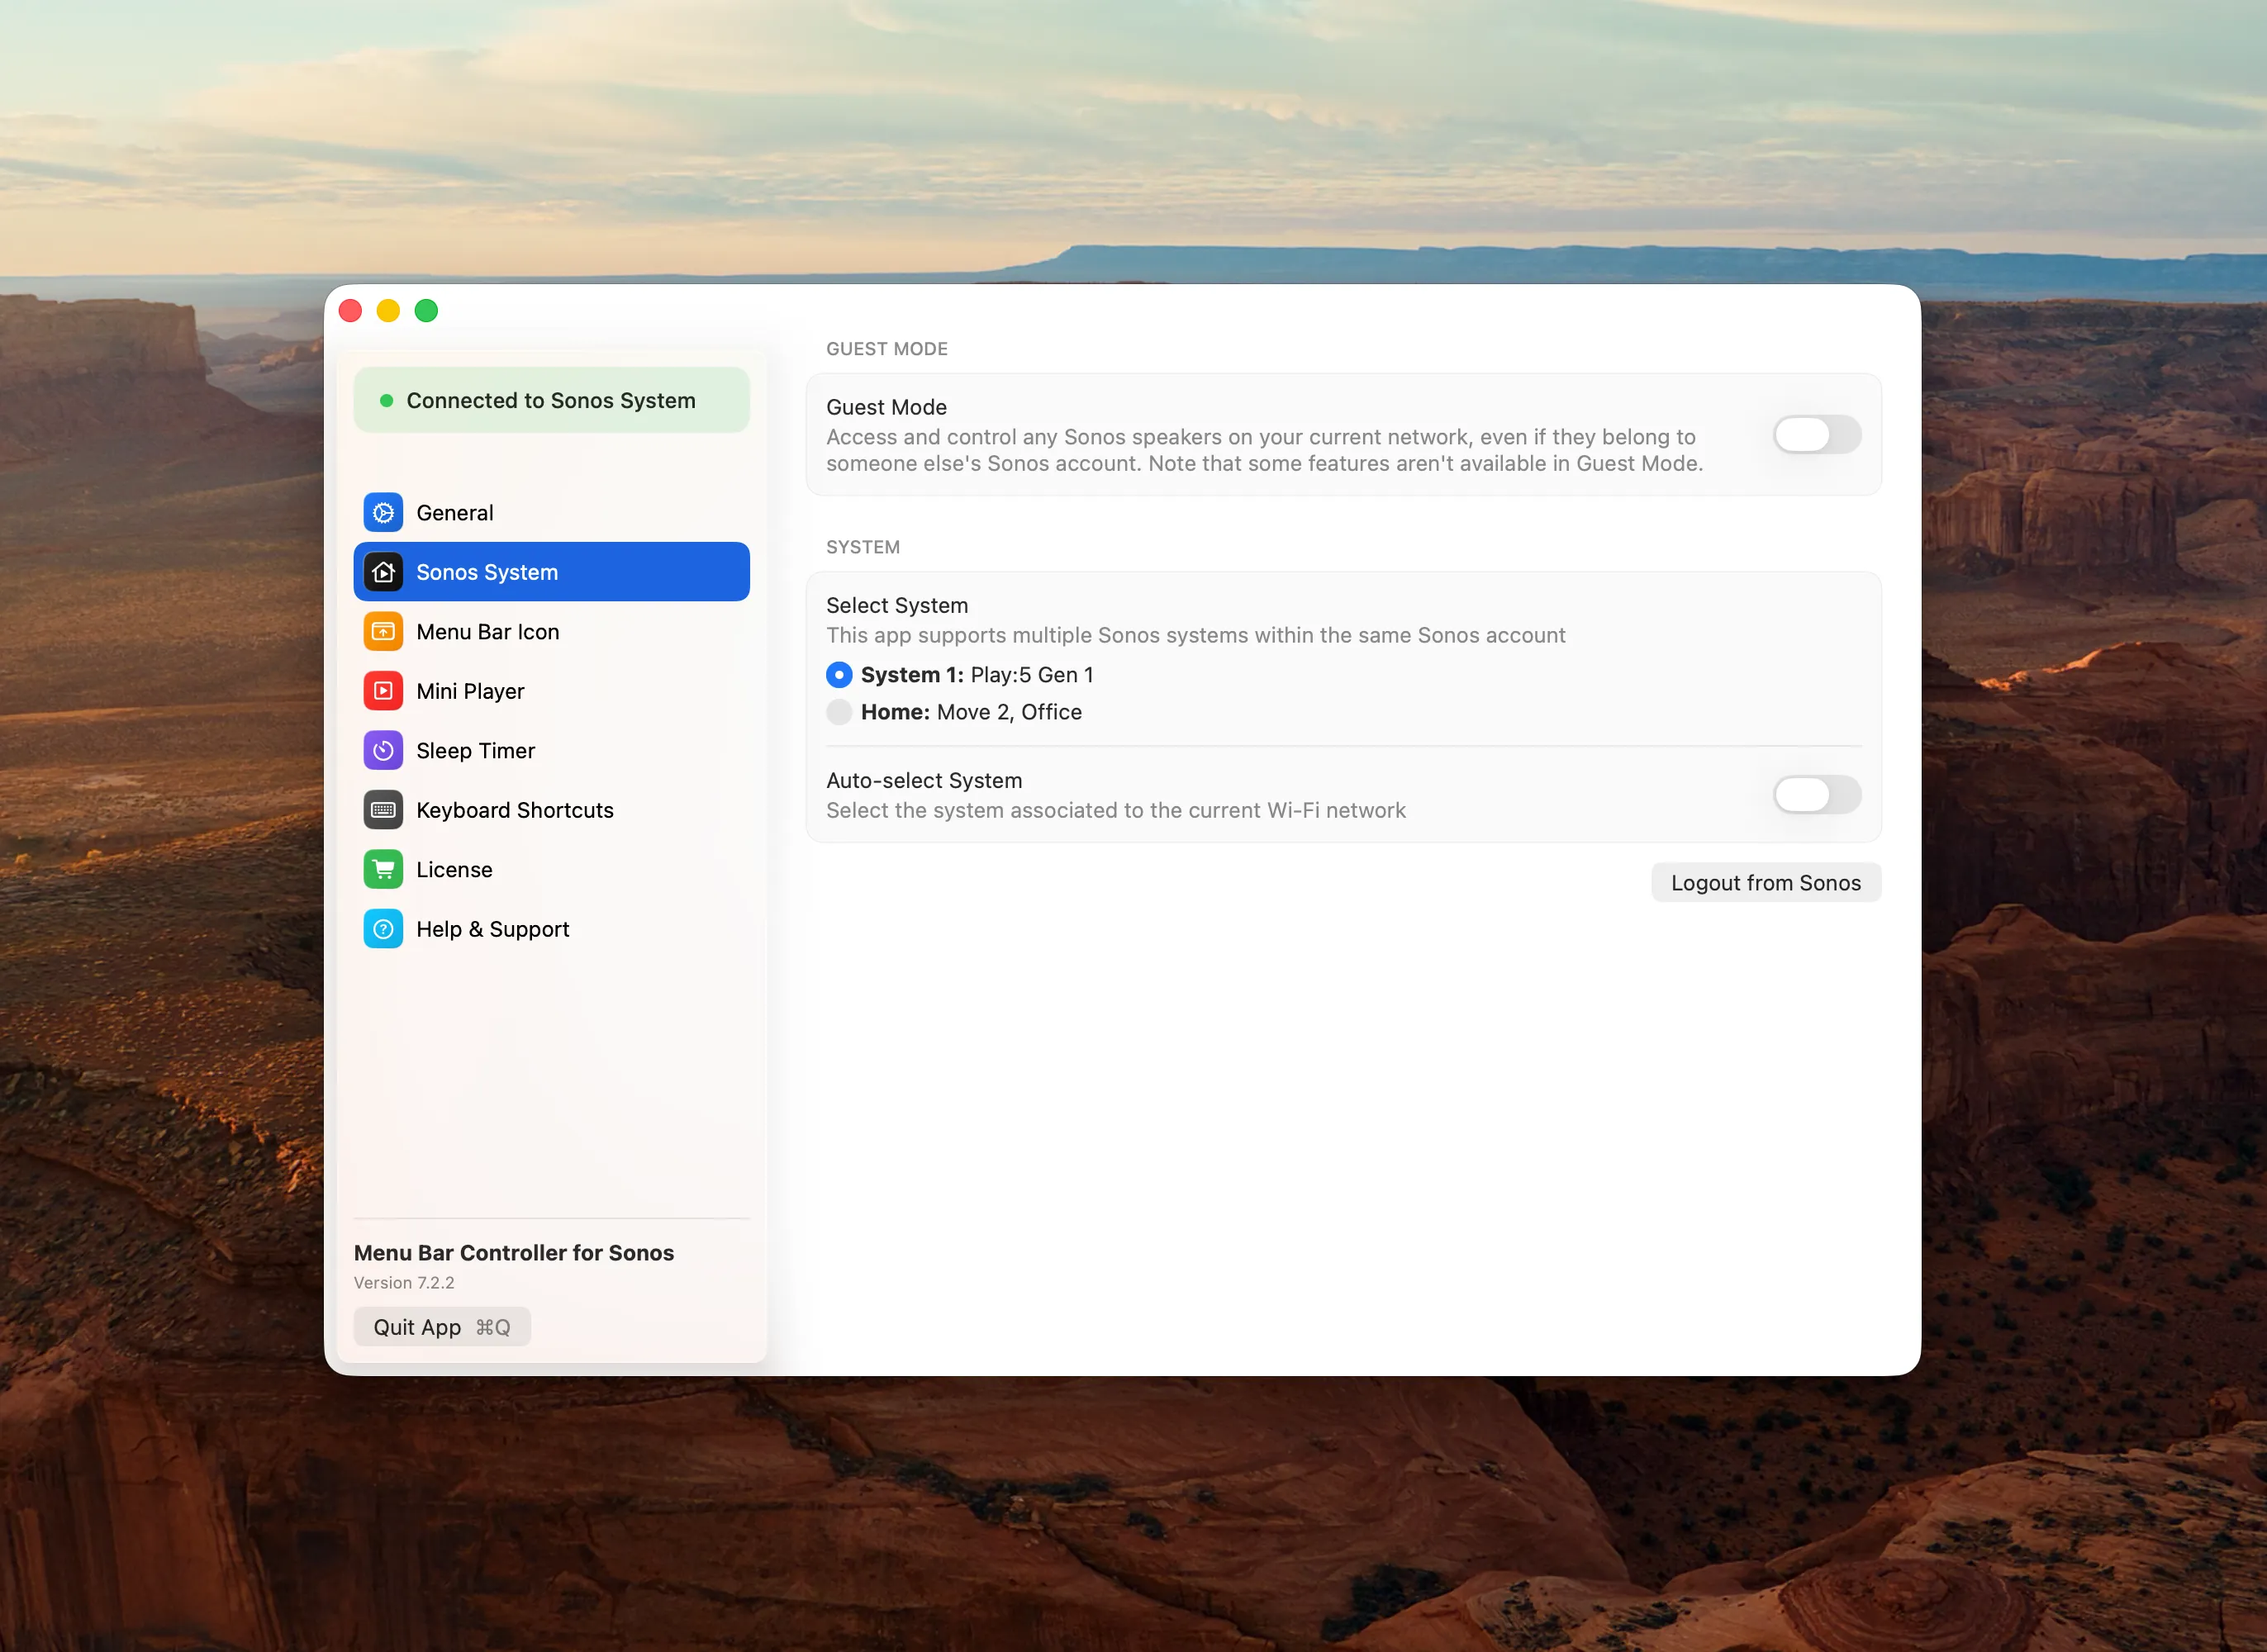Click the green connection status dot
This screenshot has width=2267, height=1652.
click(386, 401)
